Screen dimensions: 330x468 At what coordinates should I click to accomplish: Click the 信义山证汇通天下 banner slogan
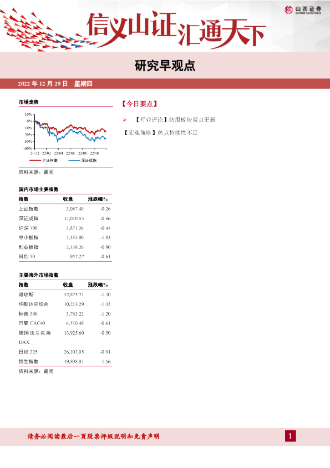click(176, 29)
